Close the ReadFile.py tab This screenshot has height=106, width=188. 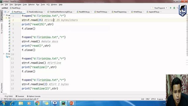(x=24, y=12)
